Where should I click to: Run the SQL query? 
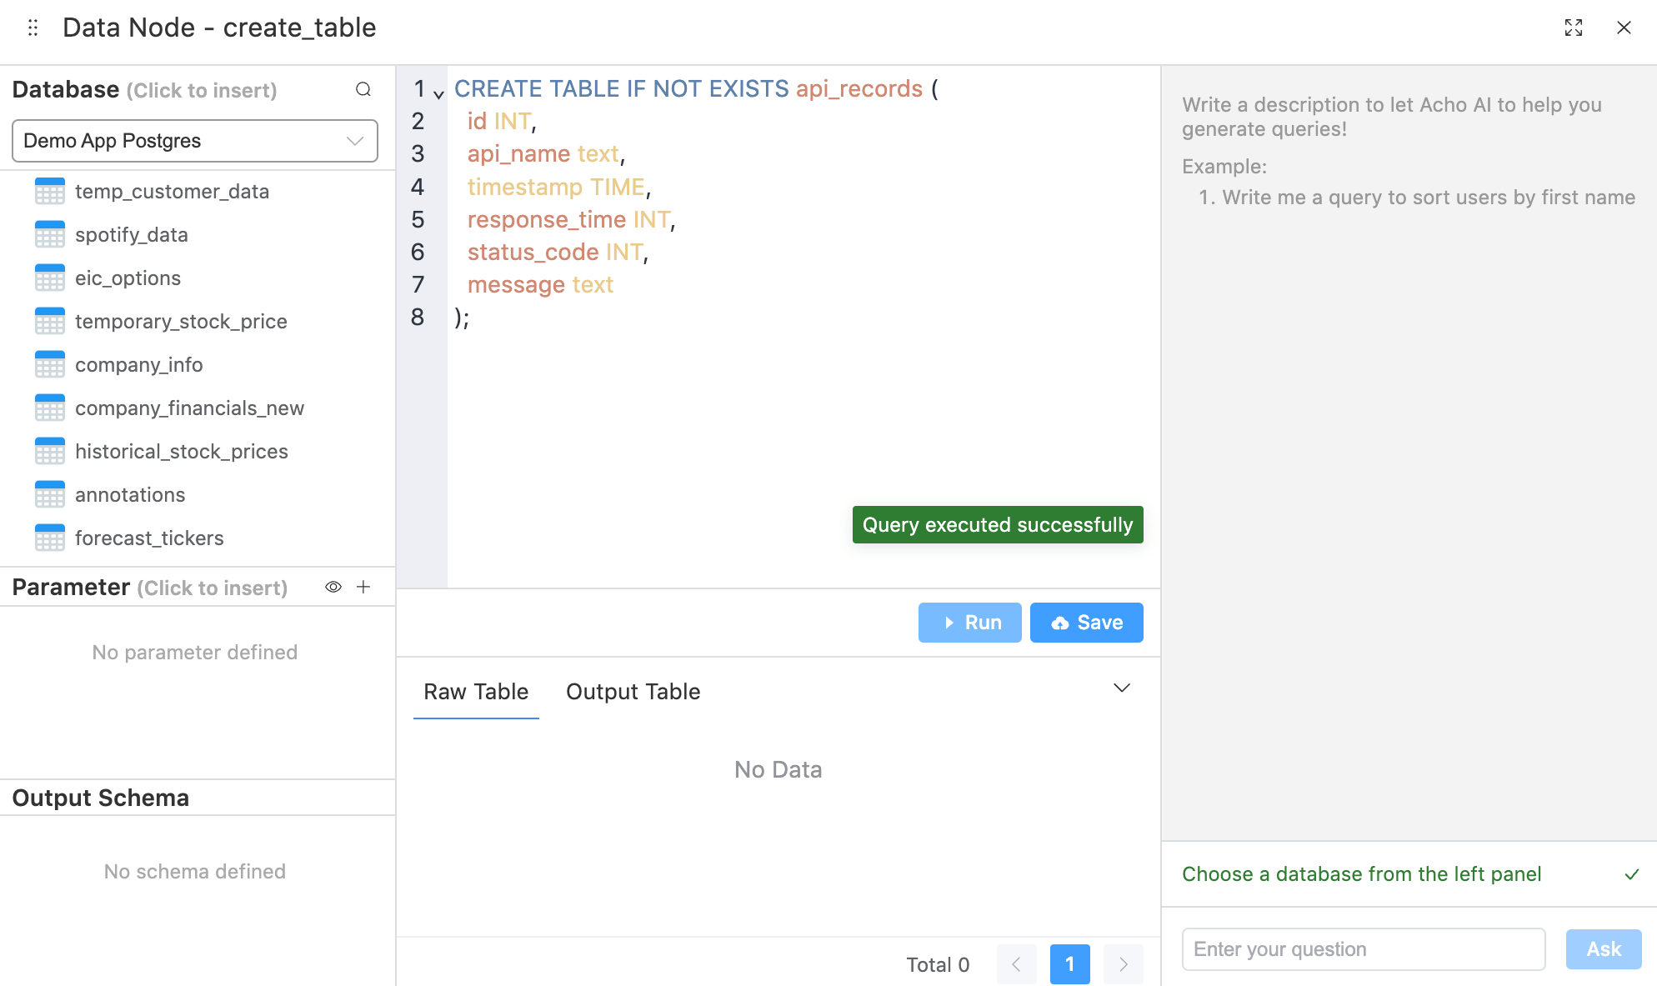969,623
